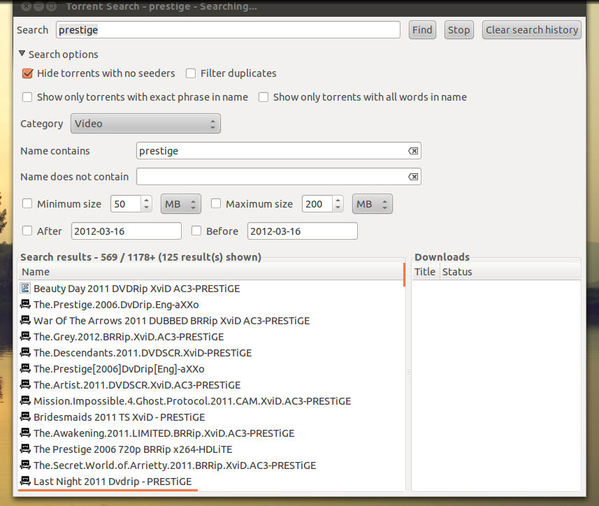Click pirate icon beside War Of The Arrows
Image resolution: width=599 pixels, height=506 pixels.
(25, 320)
